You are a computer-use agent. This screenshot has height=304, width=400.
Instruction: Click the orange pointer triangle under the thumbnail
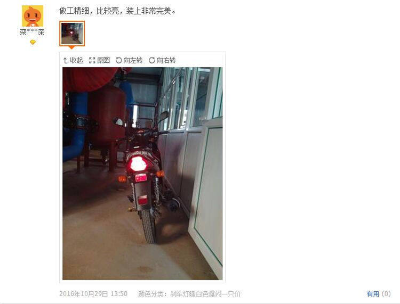(72, 47)
